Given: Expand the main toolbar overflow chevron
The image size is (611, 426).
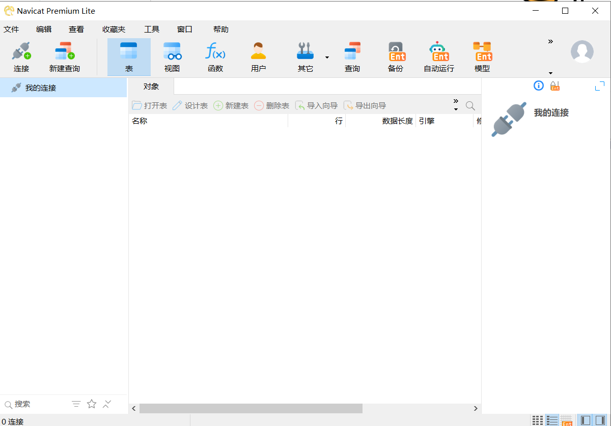Looking at the screenshot, I should (550, 42).
